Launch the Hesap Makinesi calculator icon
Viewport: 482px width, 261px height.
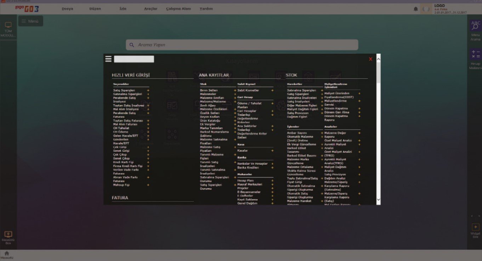coord(475,54)
